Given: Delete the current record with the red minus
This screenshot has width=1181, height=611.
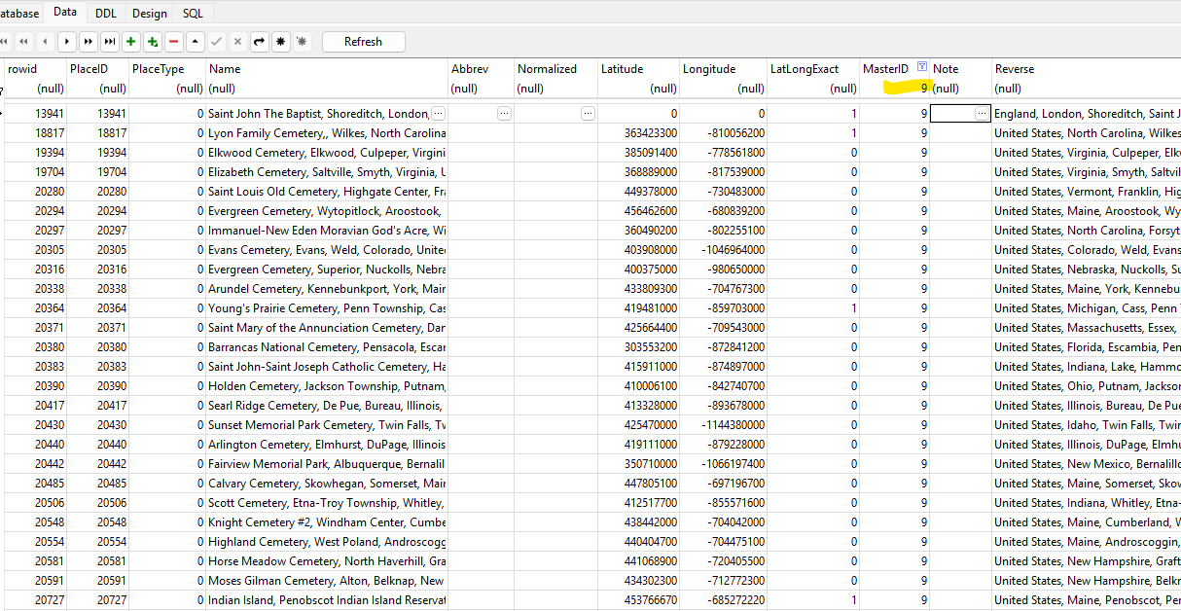Looking at the screenshot, I should click(x=173, y=42).
